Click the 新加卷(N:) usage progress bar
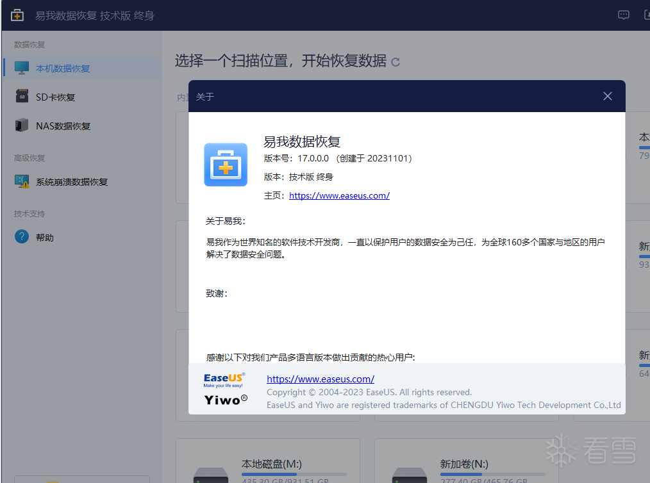Viewport: 650px width, 483px height. point(492,474)
